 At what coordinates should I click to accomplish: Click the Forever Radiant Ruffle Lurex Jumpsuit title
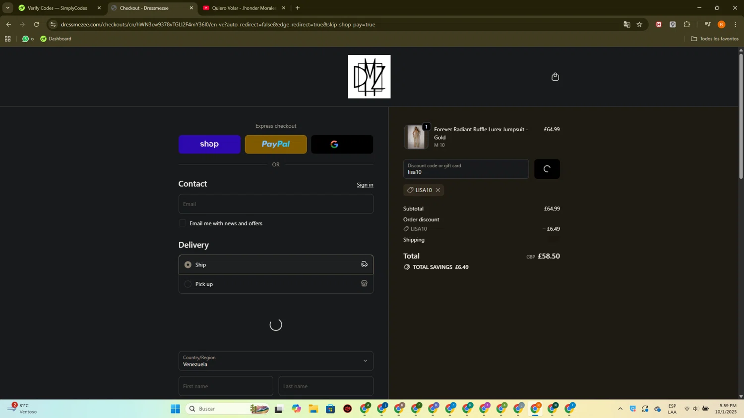481,133
